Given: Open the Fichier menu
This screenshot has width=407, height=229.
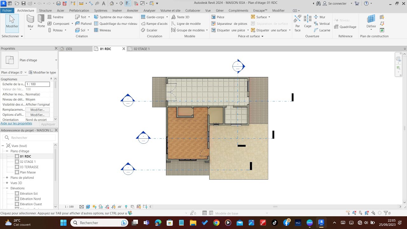Looking at the screenshot, I should click(x=7, y=10).
